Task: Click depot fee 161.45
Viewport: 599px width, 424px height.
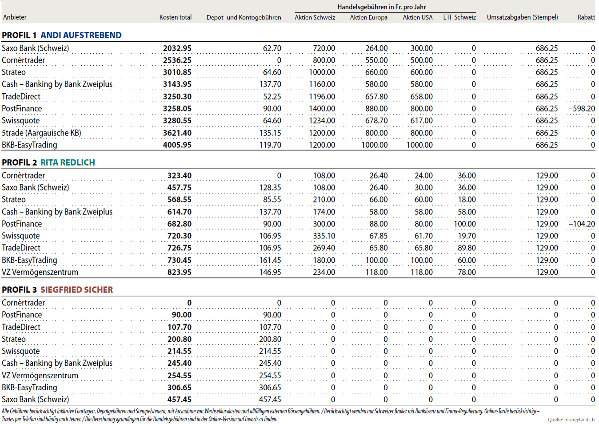Action: [x=270, y=261]
